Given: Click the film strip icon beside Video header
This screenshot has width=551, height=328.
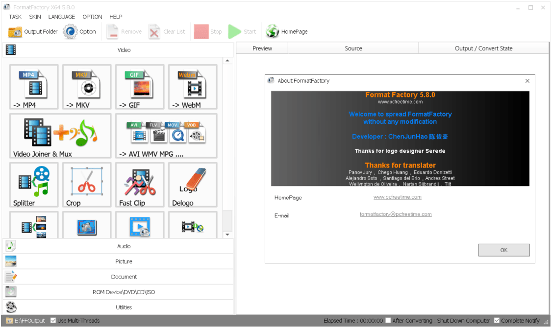Looking at the screenshot, I should pyautogui.click(x=11, y=50).
